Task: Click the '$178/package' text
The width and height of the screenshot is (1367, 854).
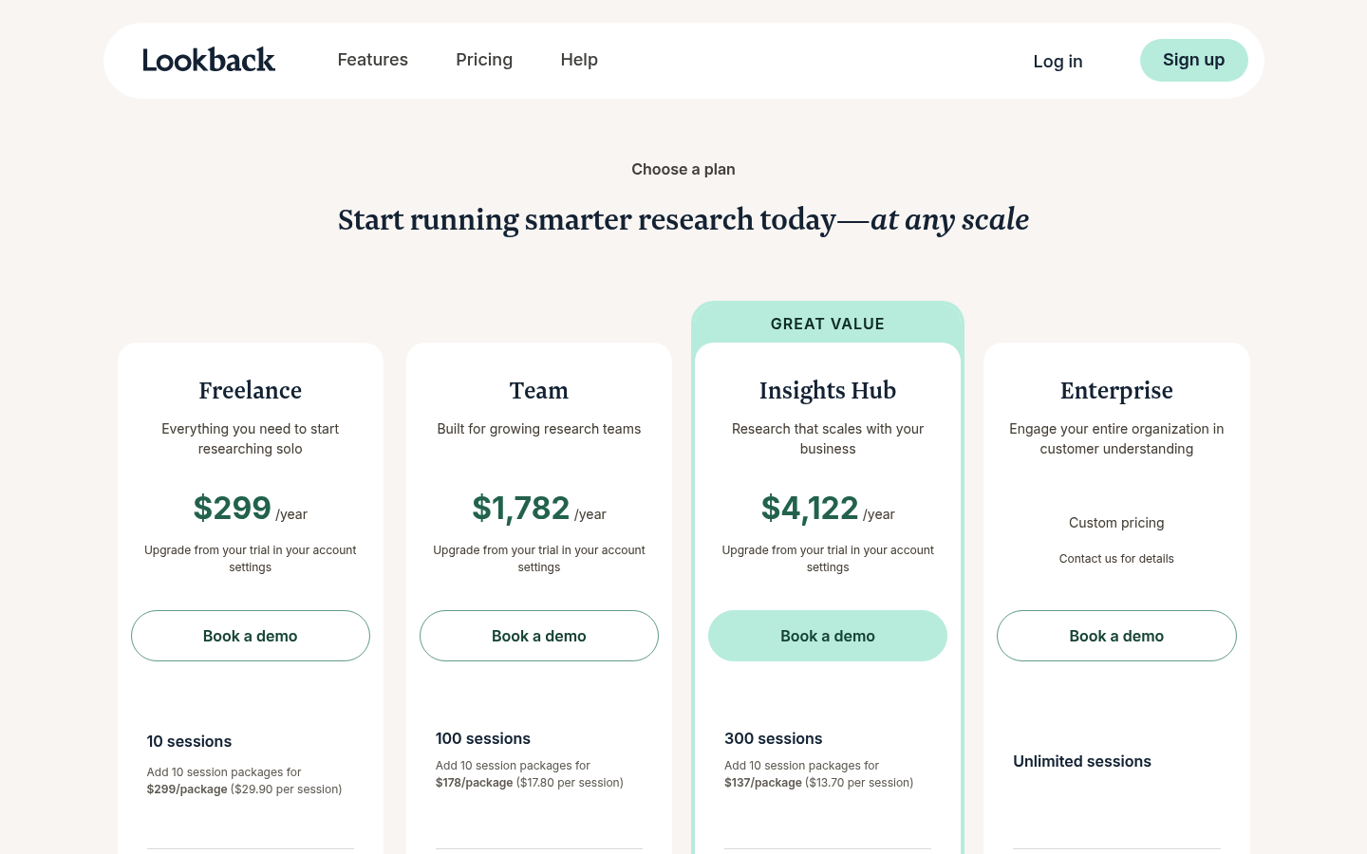Action: click(x=474, y=783)
